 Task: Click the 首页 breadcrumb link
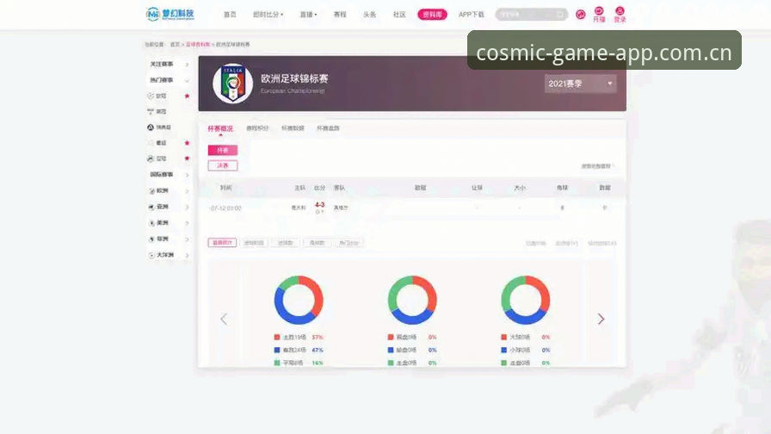click(x=175, y=45)
